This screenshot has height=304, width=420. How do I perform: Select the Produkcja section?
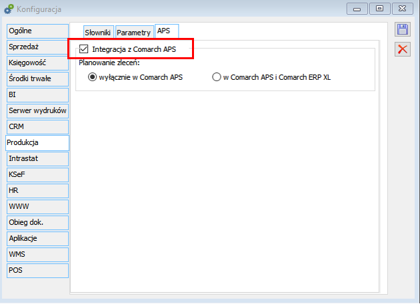(37, 143)
